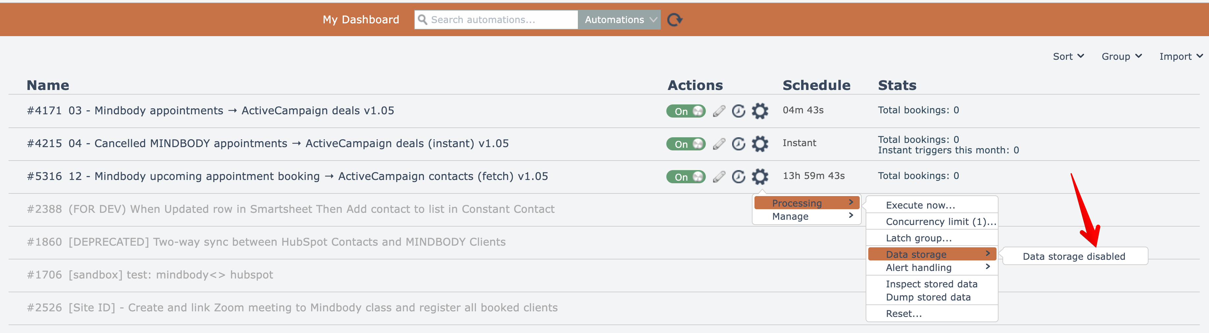1209x333 pixels.
Task: Click the gear icon for automation #5316
Action: click(759, 177)
